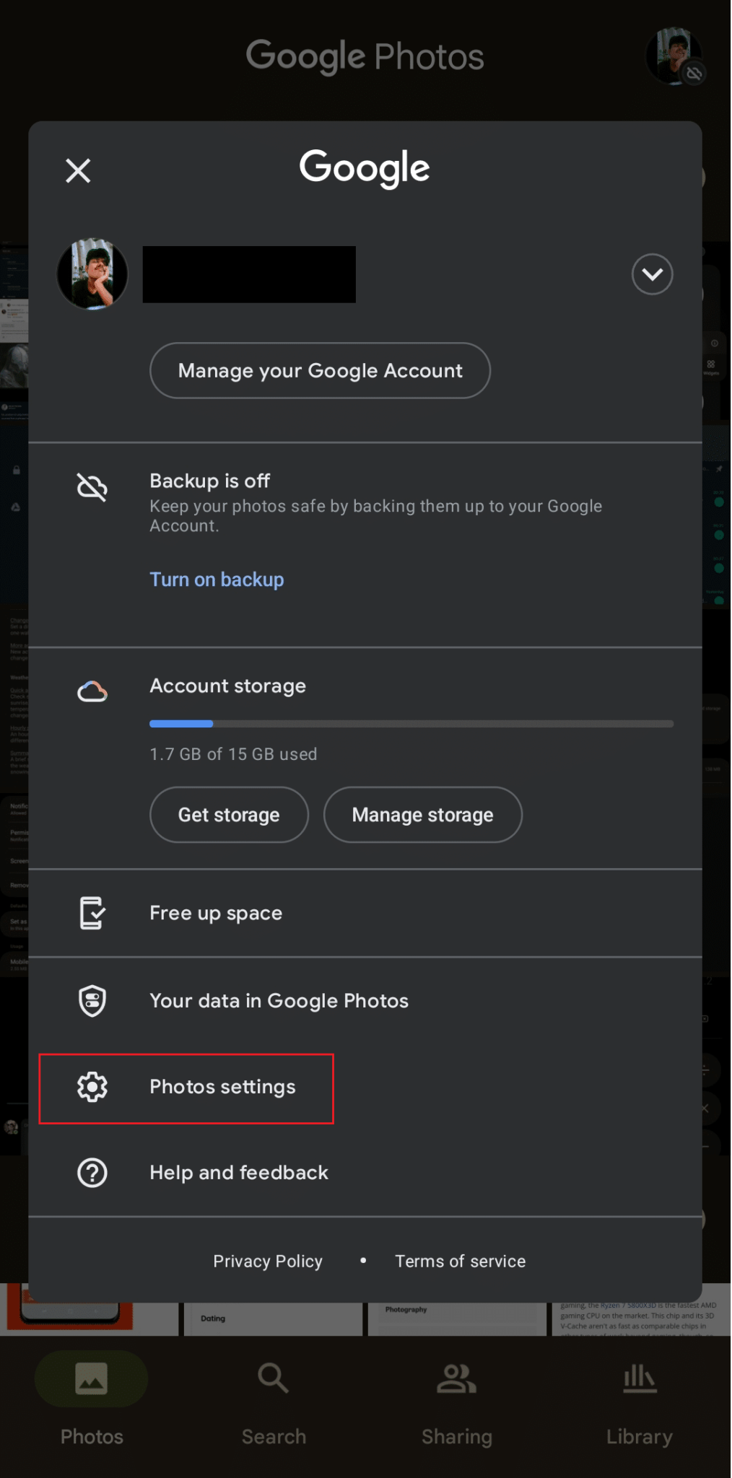Turn on backup link
The image size is (732, 1478).
click(x=217, y=580)
